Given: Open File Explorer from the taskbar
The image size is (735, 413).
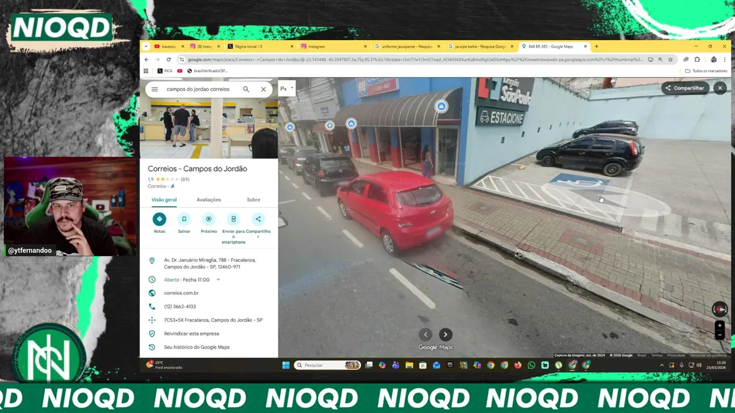Looking at the screenshot, I should [409, 365].
